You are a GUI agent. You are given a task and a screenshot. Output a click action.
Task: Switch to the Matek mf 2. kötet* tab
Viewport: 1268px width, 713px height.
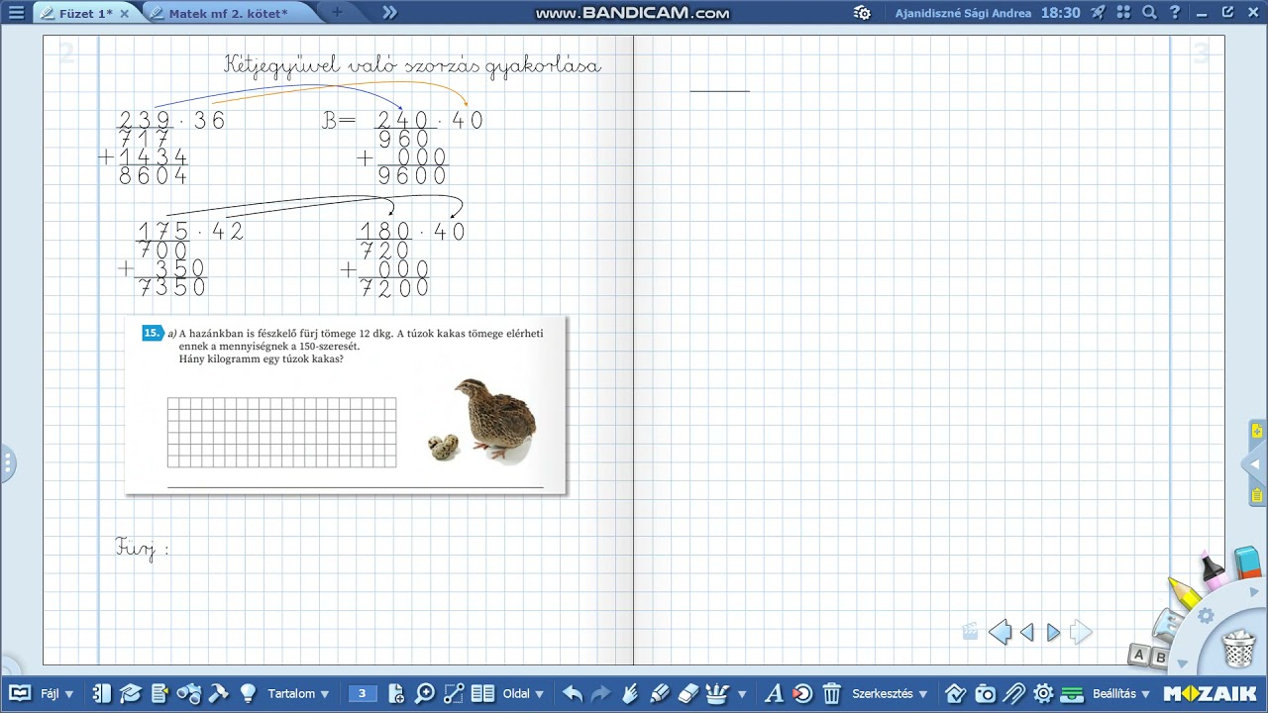[228, 13]
